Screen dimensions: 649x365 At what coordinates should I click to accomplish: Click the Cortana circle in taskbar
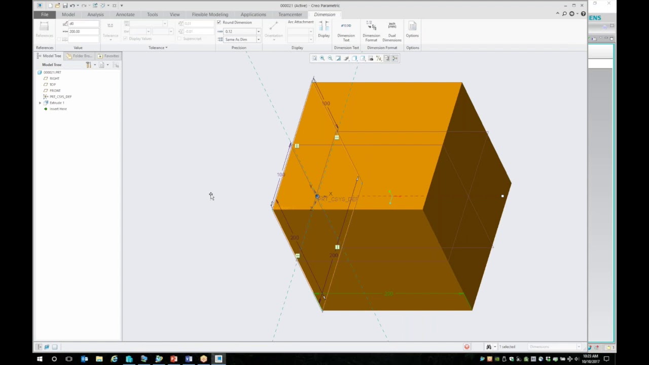(54, 359)
